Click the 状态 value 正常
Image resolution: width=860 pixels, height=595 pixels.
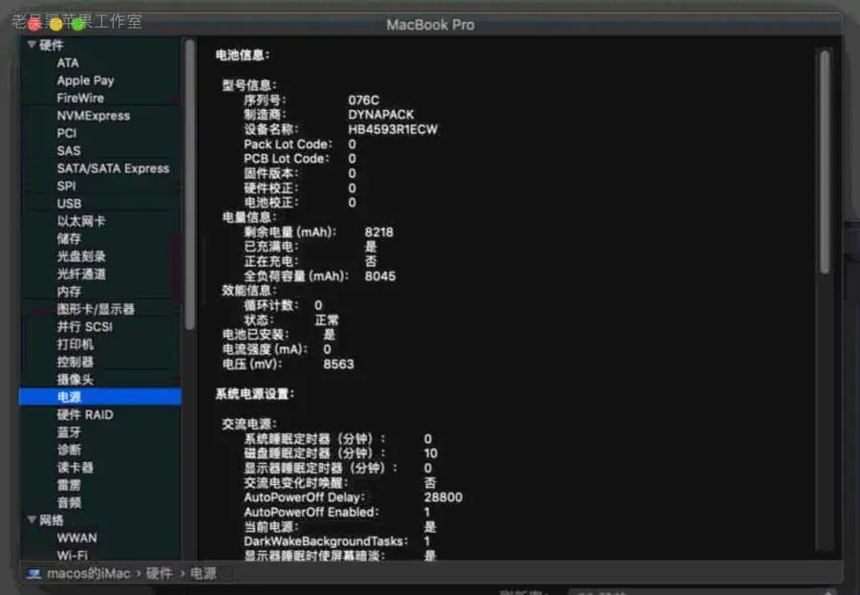[327, 320]
